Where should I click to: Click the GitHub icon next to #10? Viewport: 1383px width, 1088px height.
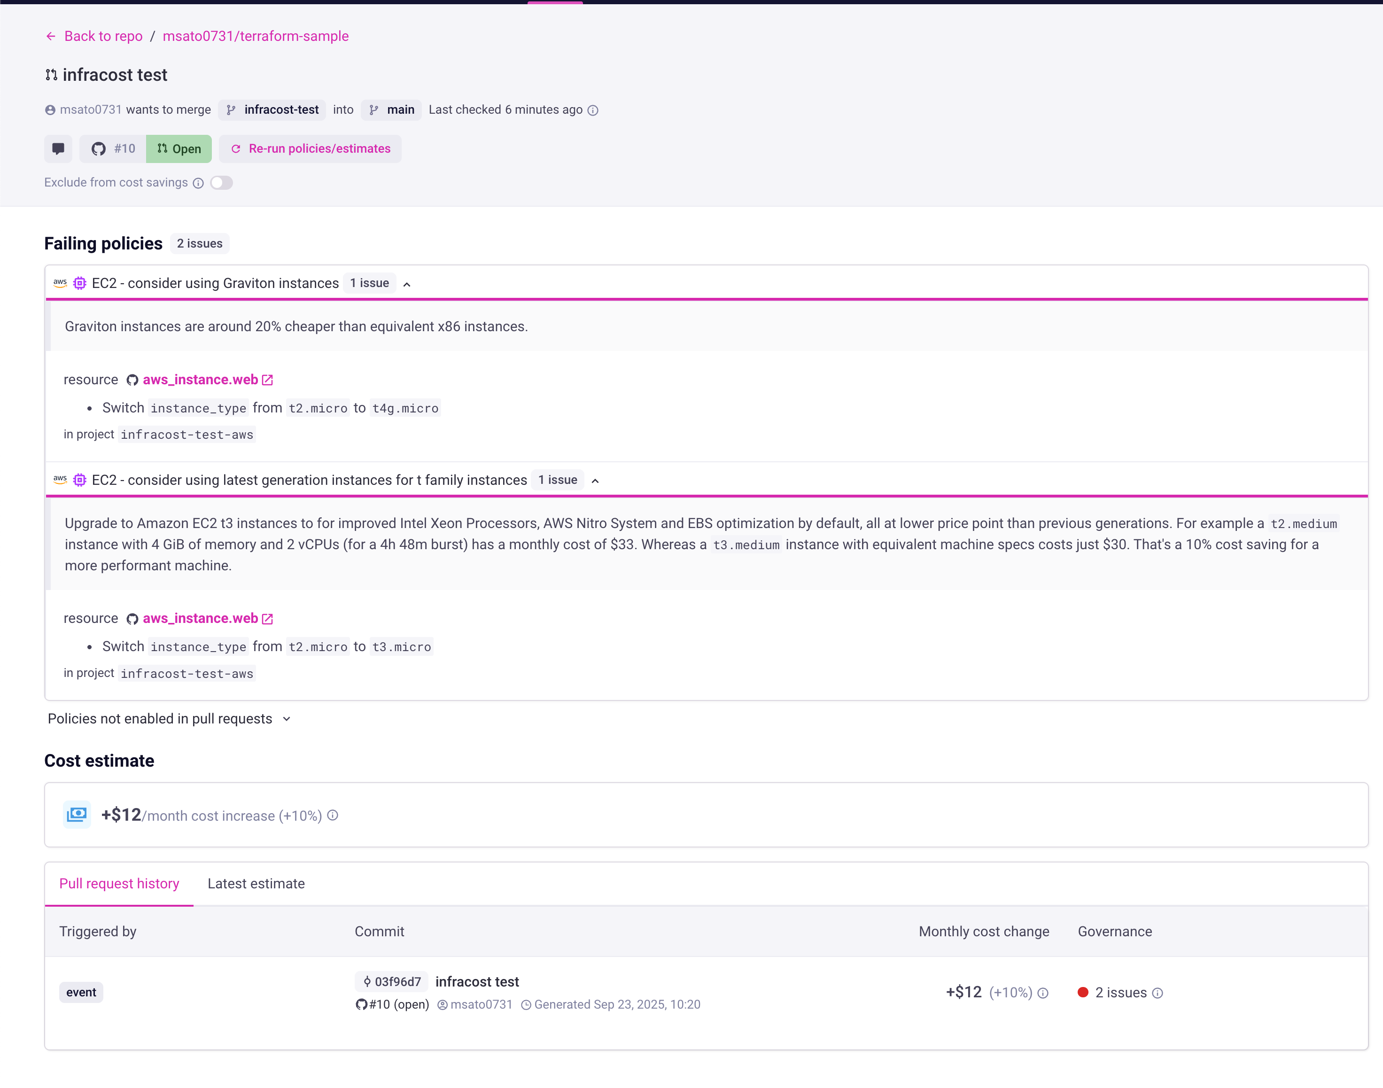click(x=99, y=149)
